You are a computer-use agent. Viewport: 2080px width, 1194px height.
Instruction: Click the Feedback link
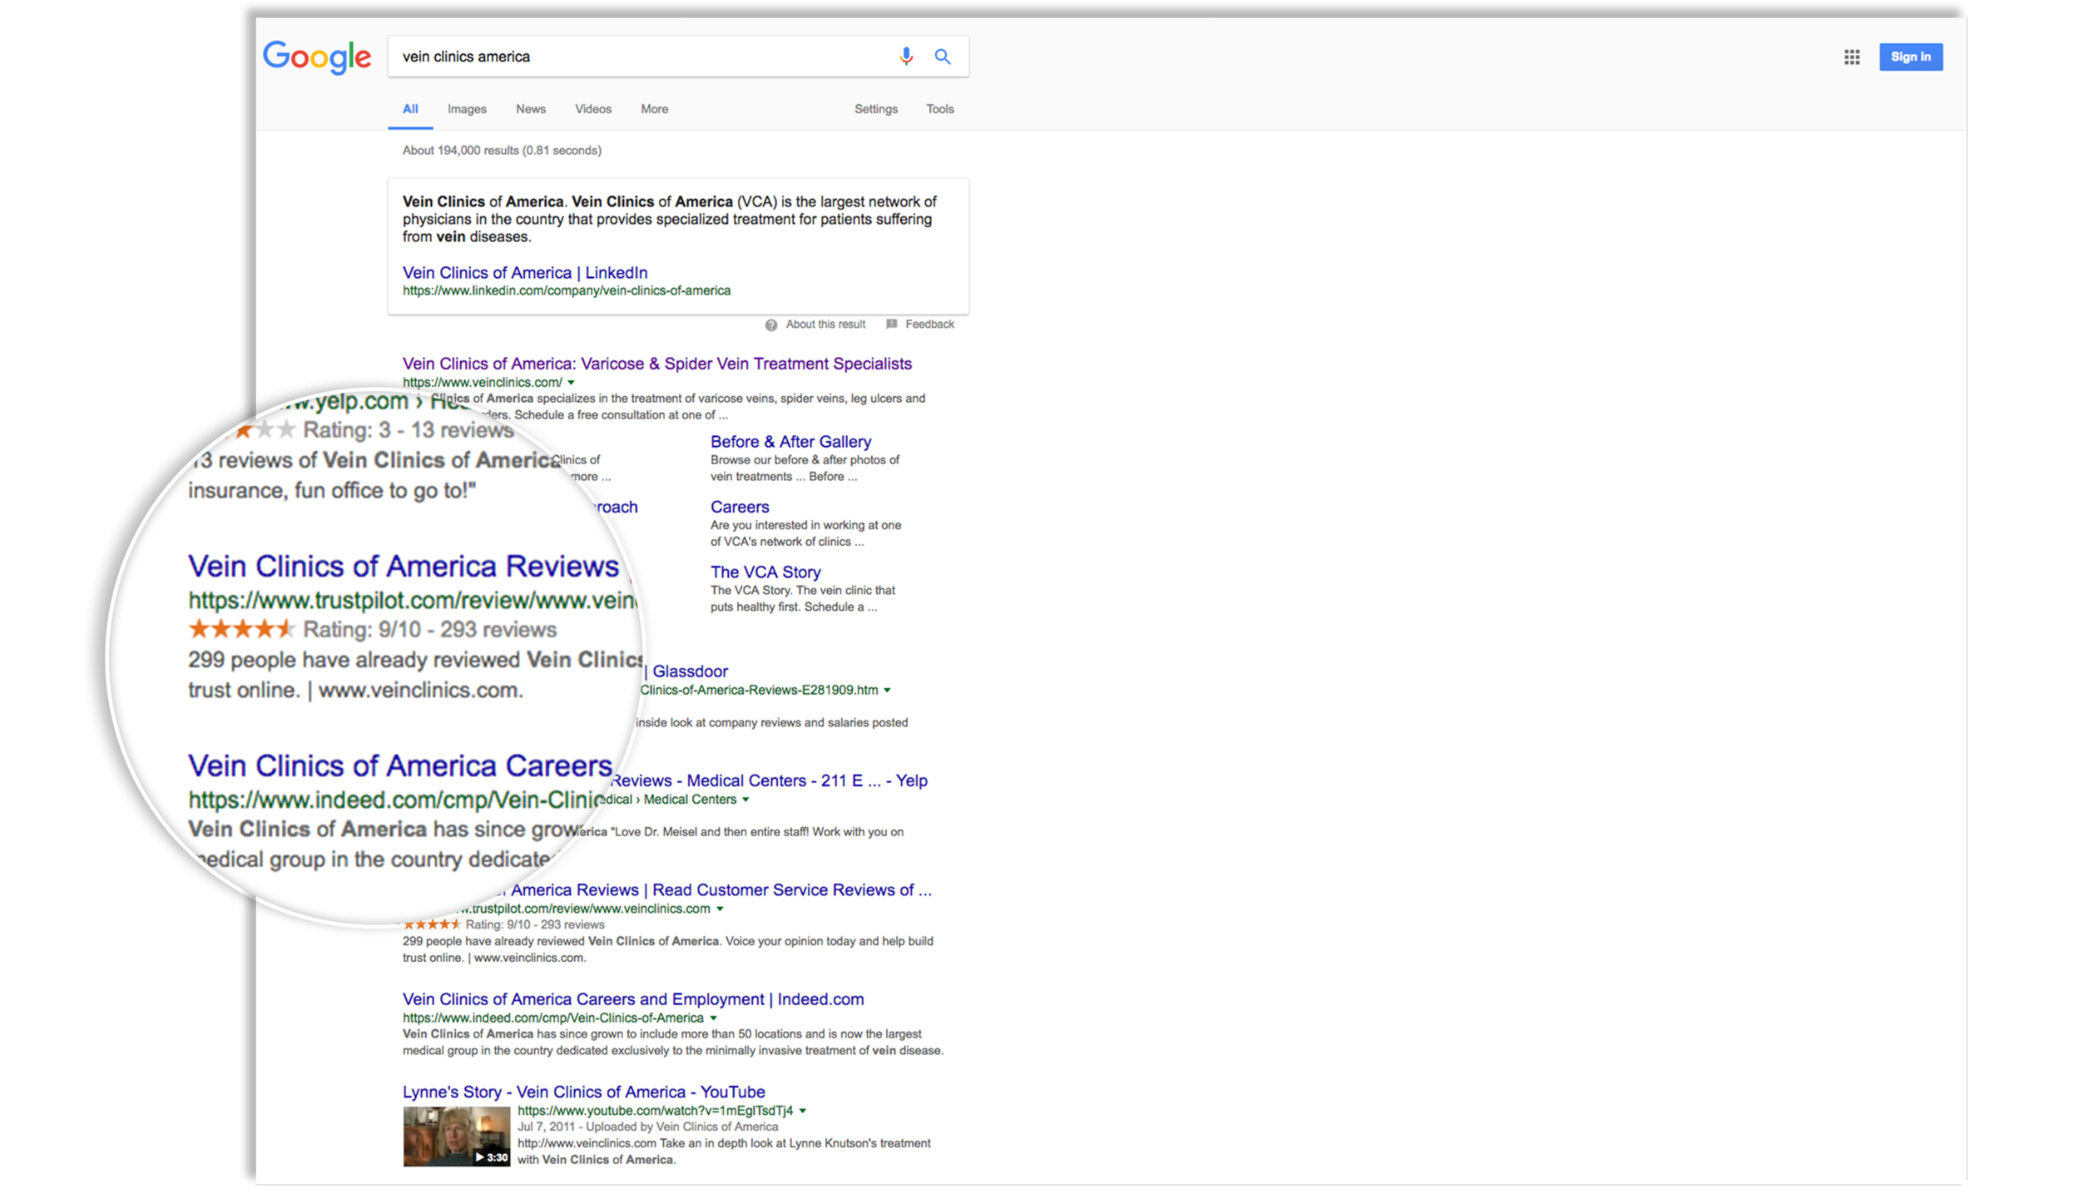(x=929, y=324)
